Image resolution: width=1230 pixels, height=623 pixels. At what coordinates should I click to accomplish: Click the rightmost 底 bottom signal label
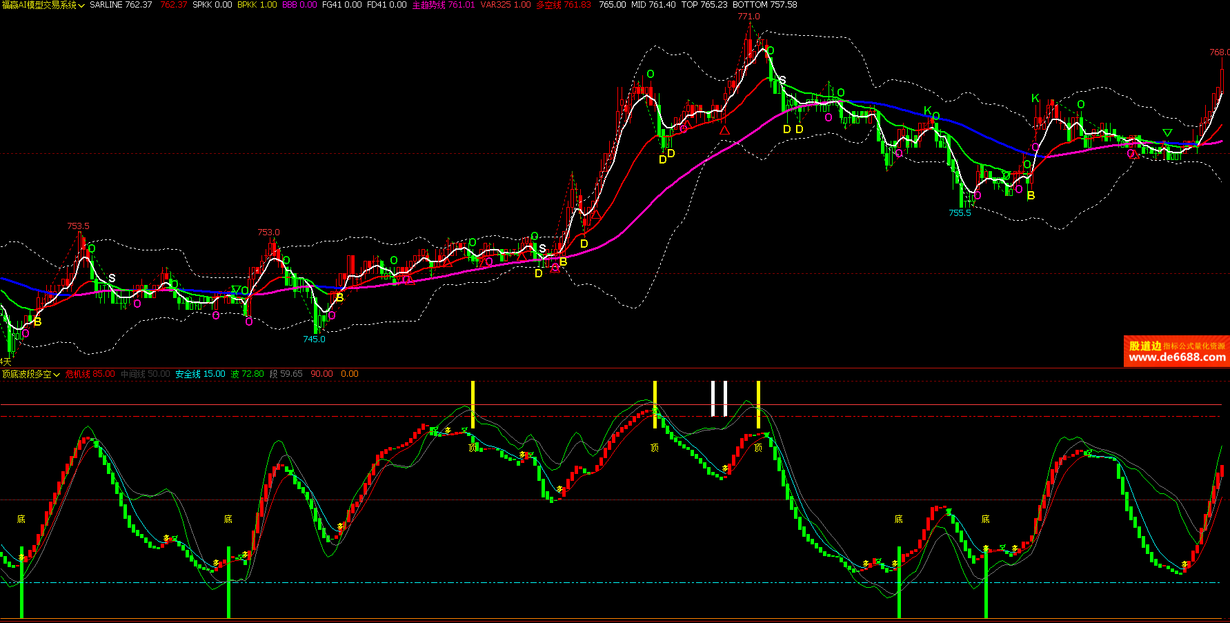(985, 519)
